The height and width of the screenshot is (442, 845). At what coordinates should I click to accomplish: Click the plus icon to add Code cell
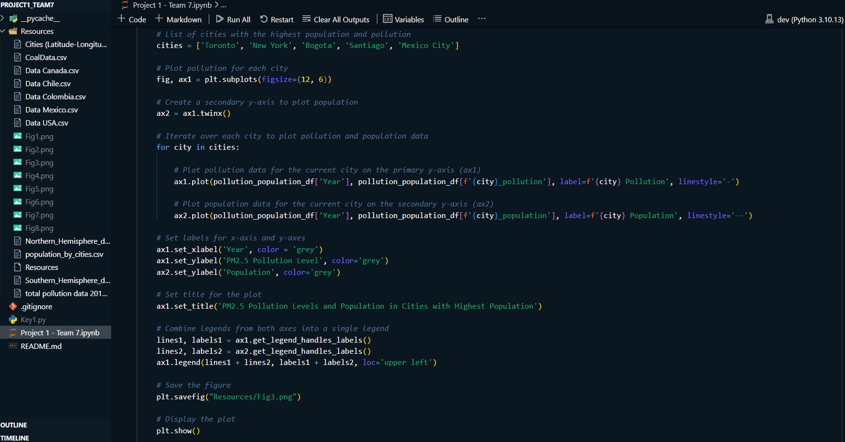pos(121,19)
